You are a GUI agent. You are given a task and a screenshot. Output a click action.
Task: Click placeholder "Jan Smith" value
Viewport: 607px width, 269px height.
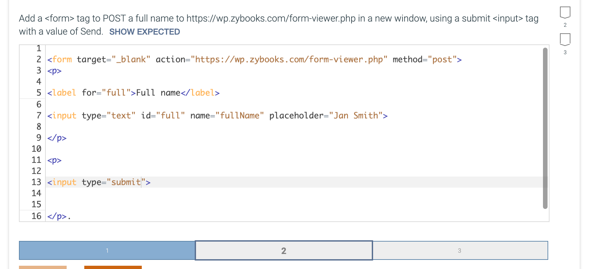click(x=356, y=116)
